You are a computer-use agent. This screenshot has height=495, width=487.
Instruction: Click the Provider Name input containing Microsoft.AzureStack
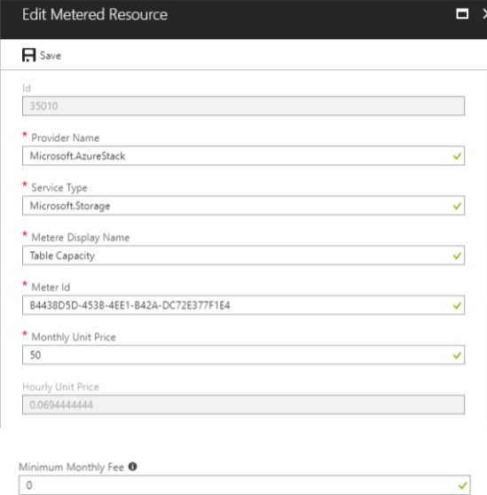coord(243,155)
